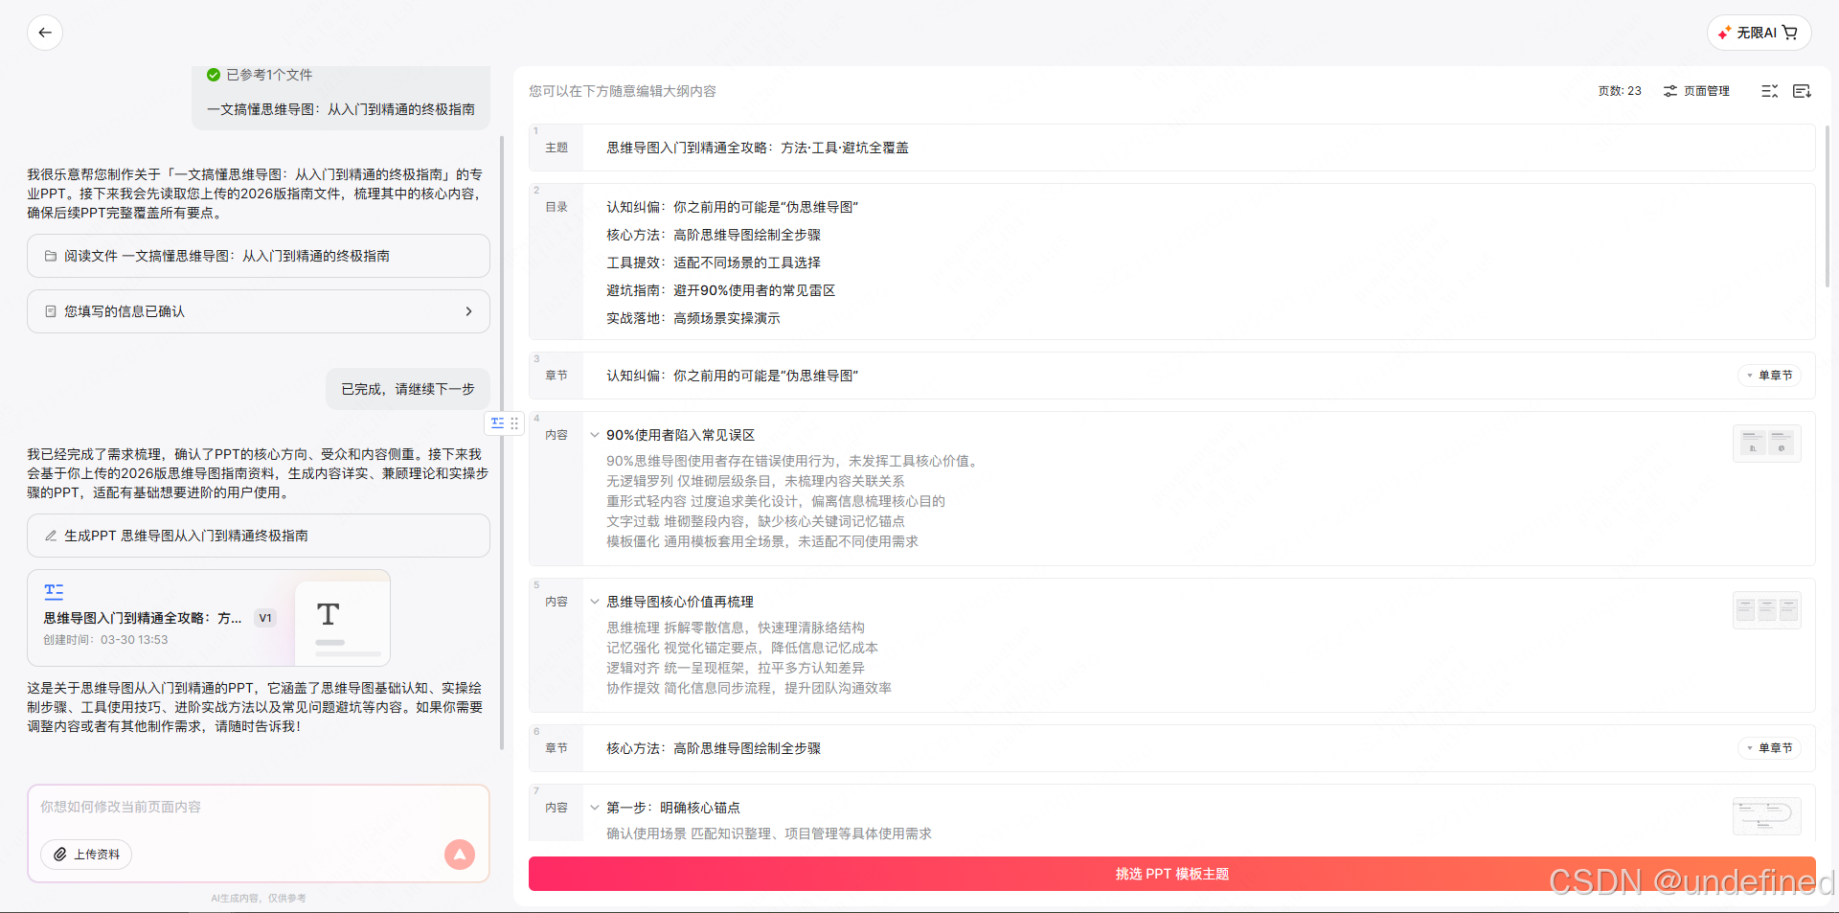1839x913 pixels.
Task: Open the 单章节 dropdown on 认知纠偏 chapter
Action: click(x=1769, y=376)
